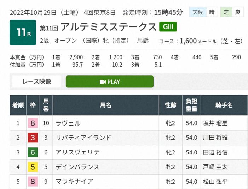
Task: Open horse リバティアイランド page
Action: [x=83, y=138]
